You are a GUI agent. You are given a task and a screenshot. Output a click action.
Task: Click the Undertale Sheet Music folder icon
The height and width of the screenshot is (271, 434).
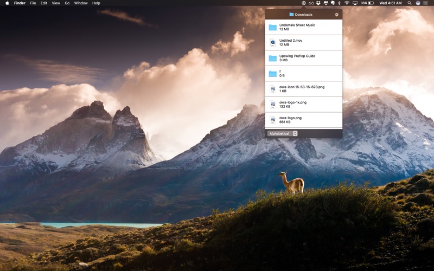click(x=273, y=27)
